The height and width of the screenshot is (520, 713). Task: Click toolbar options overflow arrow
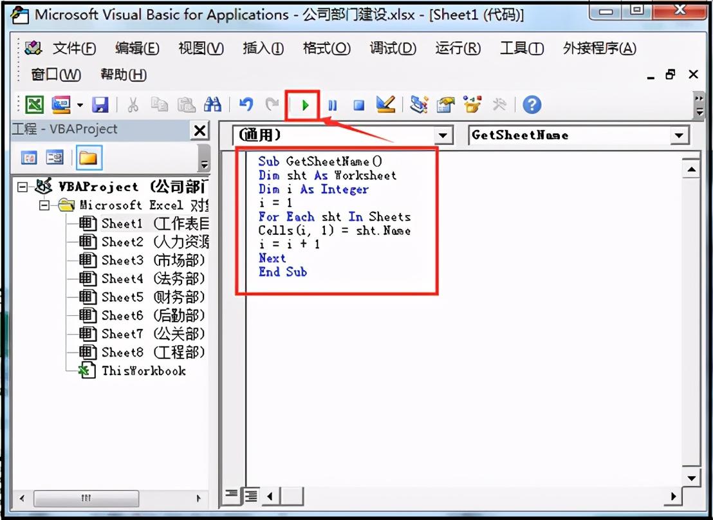[x=699, y=106]
